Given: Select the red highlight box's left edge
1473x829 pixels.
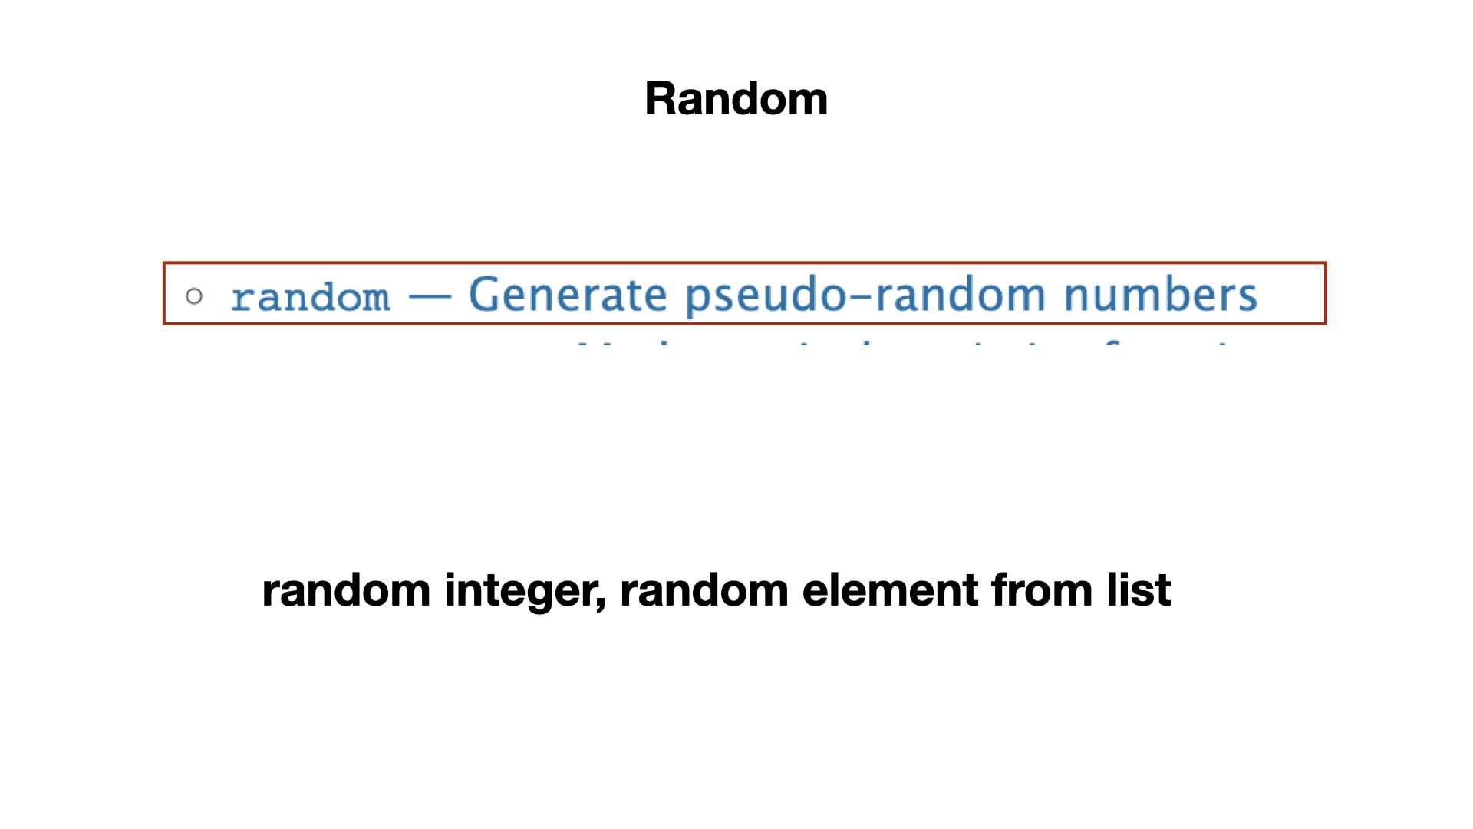Looking at the screenshot, I should (164, 293).
